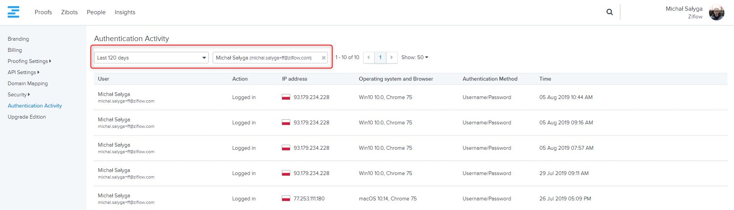The height and width of the screenshot is (210, 734).
Task: Expand Security section in sidebar
Action: click(18, 94)
